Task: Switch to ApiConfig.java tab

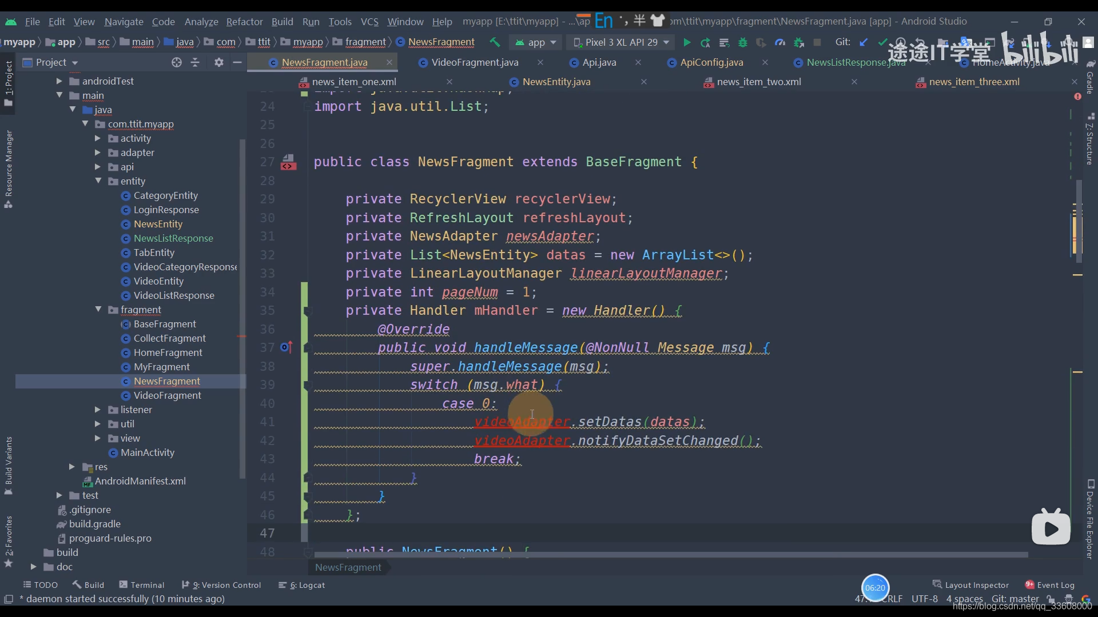Action: click(x=711, y=62)
